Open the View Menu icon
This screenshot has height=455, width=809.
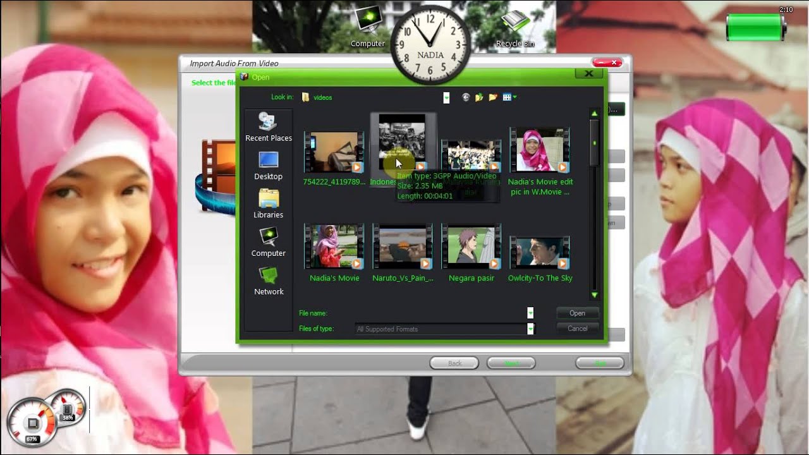(507, 97)
